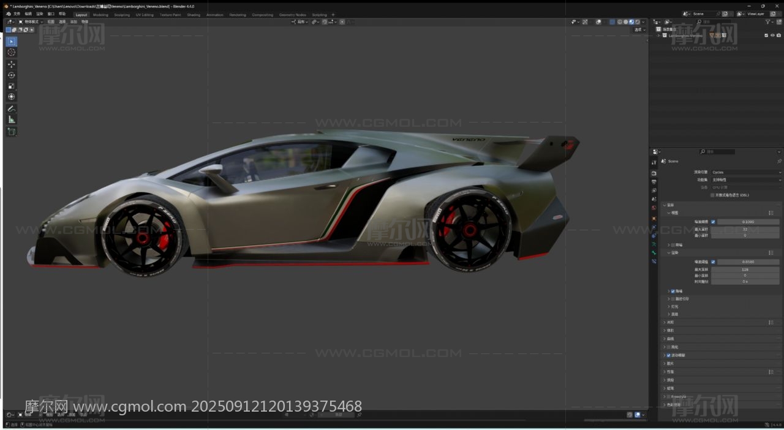Open the View Layer properties tab
This screenshot has width=784, height=430.
[654, 190]
